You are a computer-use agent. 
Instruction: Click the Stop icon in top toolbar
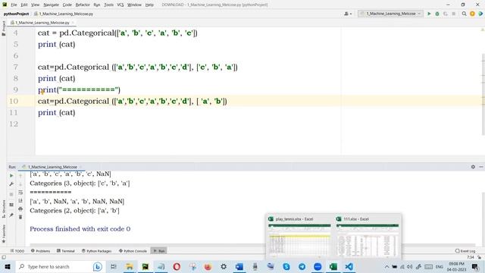click(454, 14)
